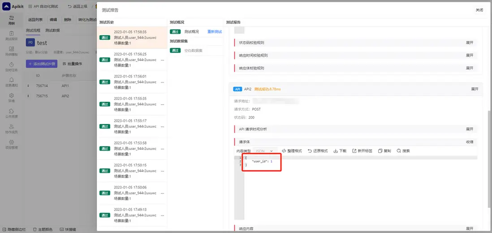
Task: Expand the 响应内容 section
Action: [x=470, y=229]
